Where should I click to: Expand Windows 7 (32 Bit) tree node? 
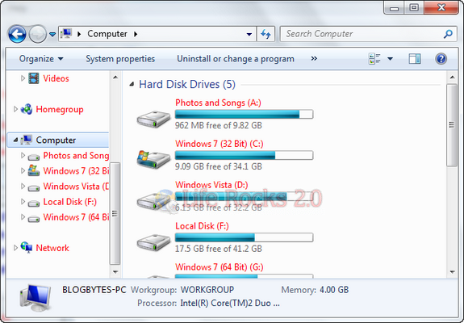point(23,170)
